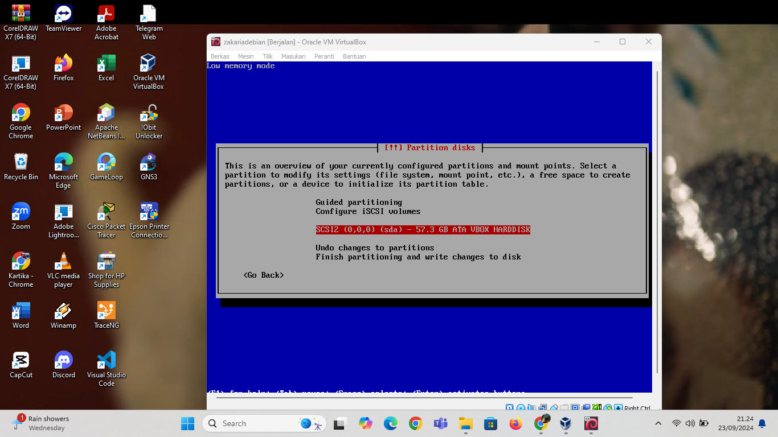Click the <Go Back> button in installer
This screenshot has width=778, height=437.
[x=263, y=275]
